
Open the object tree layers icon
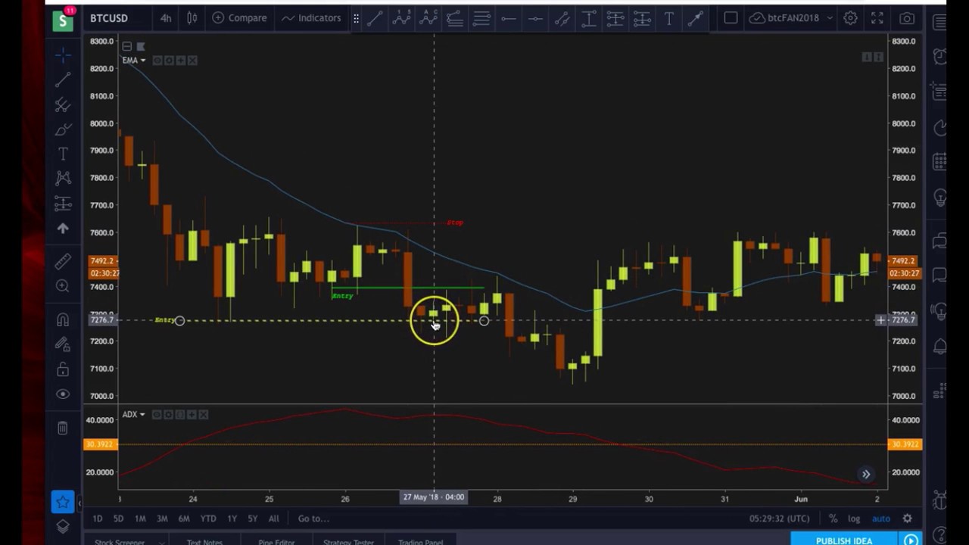coord(63,526)
